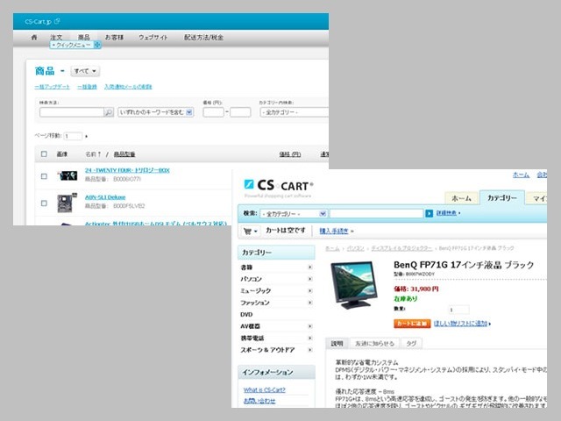Click the ディスプレイ&プロジェクター breadcrumb link
Image resolution: width=561 pixels, height=421 pixels.
[x=401, y=248]
